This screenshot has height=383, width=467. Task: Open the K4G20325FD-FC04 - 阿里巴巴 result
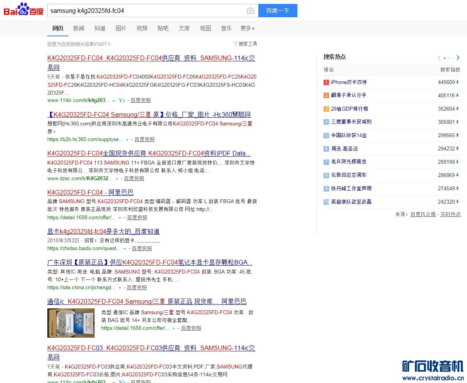90,192
